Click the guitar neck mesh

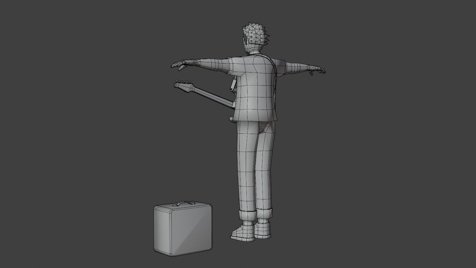214,97
